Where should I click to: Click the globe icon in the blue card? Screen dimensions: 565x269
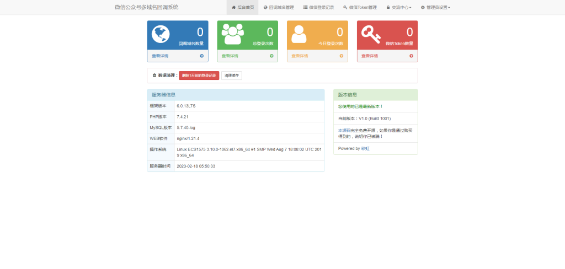pyautogui.click(x=161, y=34)
